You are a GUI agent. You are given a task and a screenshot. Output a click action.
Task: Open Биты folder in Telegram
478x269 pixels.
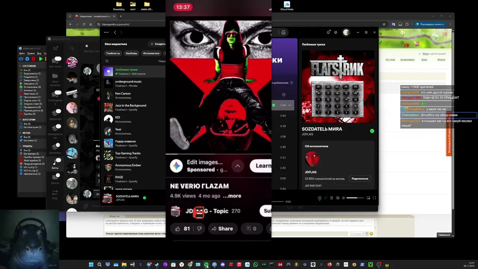pos(55,164)
